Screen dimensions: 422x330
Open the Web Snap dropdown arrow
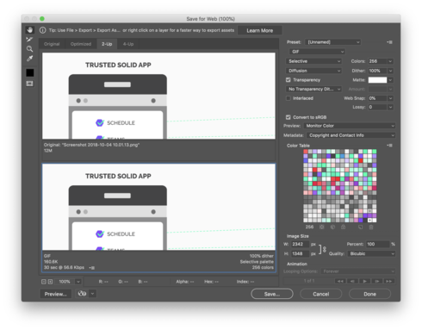[x=390, y=98]
